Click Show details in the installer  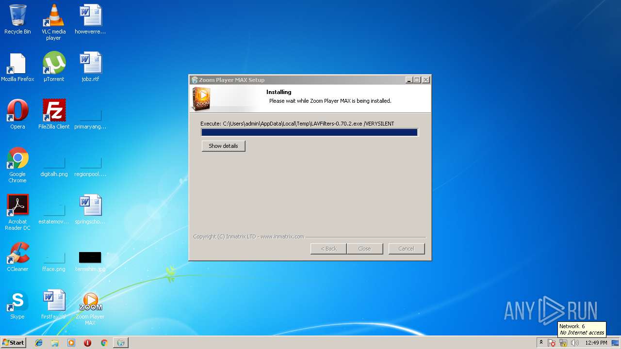pyautogui.click(x=223, y=146)
